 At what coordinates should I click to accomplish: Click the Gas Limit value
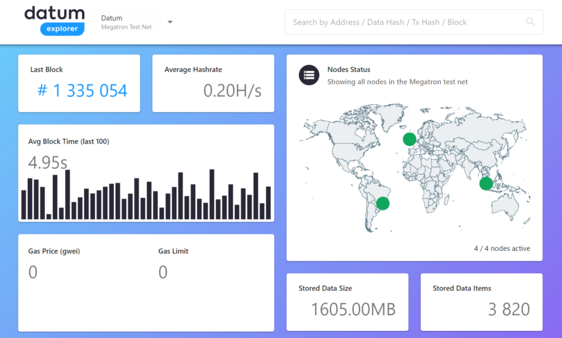tap(163, 272)
